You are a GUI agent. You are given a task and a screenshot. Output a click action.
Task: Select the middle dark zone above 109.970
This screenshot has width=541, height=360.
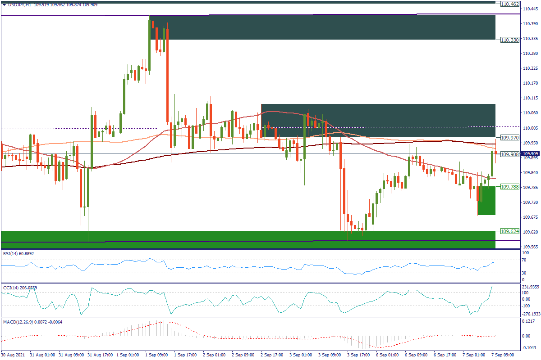pyautogui.click(x=378, y=121)
